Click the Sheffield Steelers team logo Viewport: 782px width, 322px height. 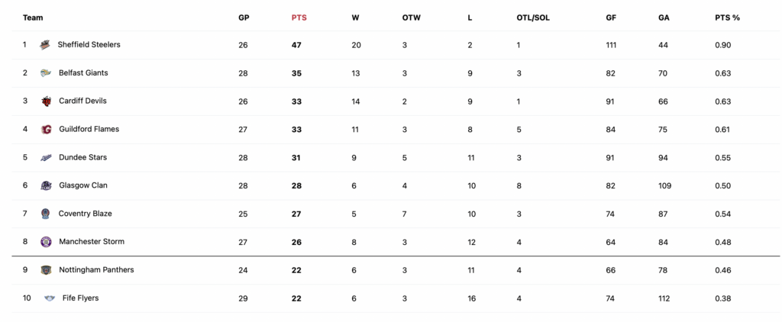45,45
